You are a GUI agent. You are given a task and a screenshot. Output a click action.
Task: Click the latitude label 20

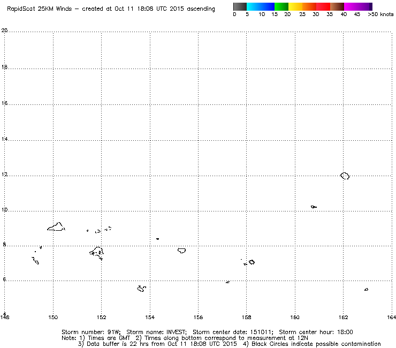click(x=4, y=31)
